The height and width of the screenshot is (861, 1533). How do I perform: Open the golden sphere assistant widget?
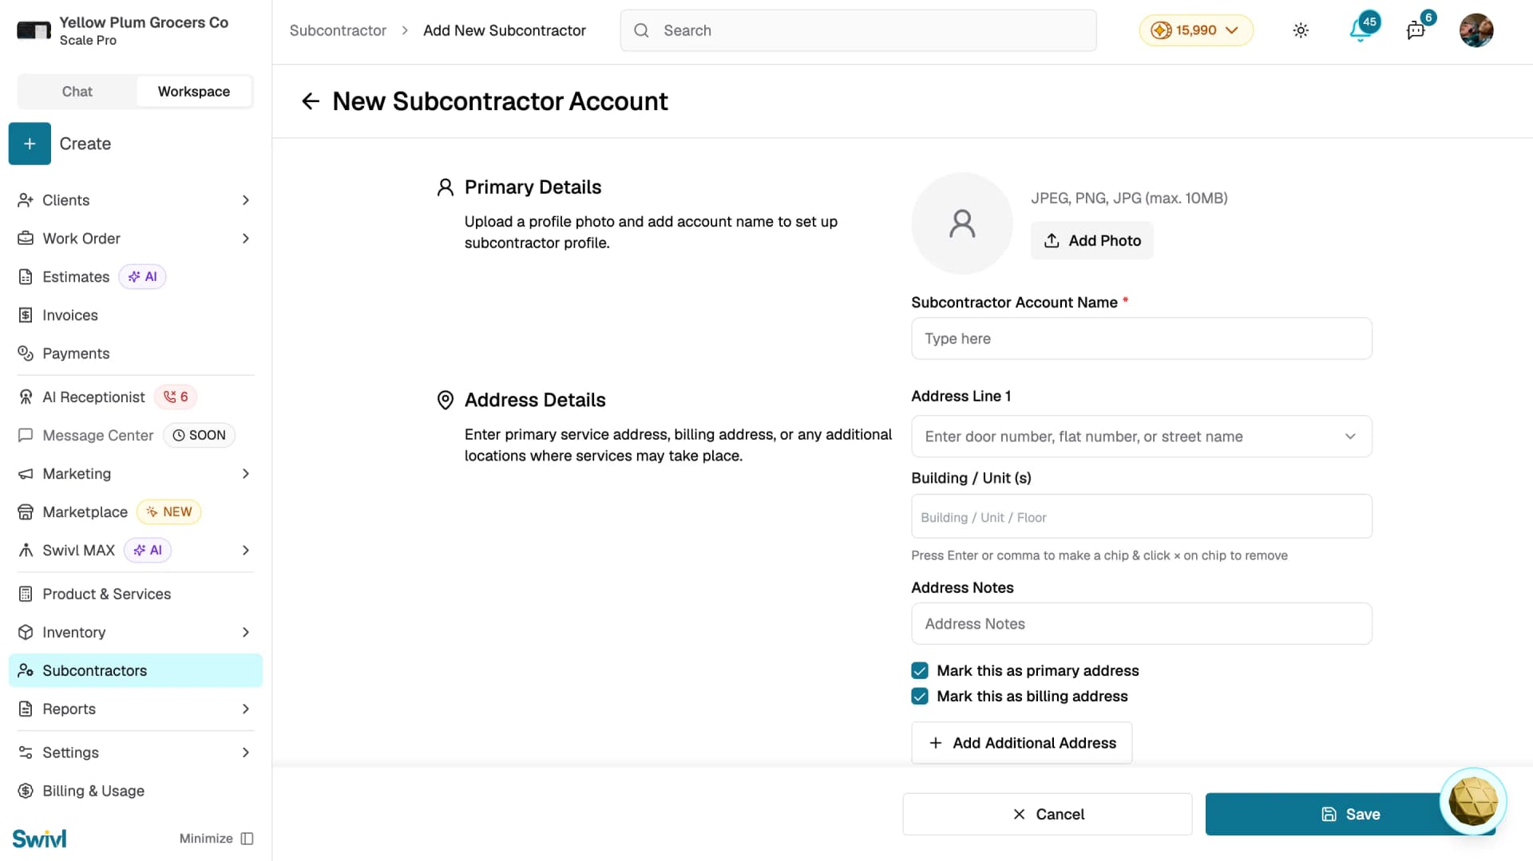pyautogui.click(x=1473, y=801)
